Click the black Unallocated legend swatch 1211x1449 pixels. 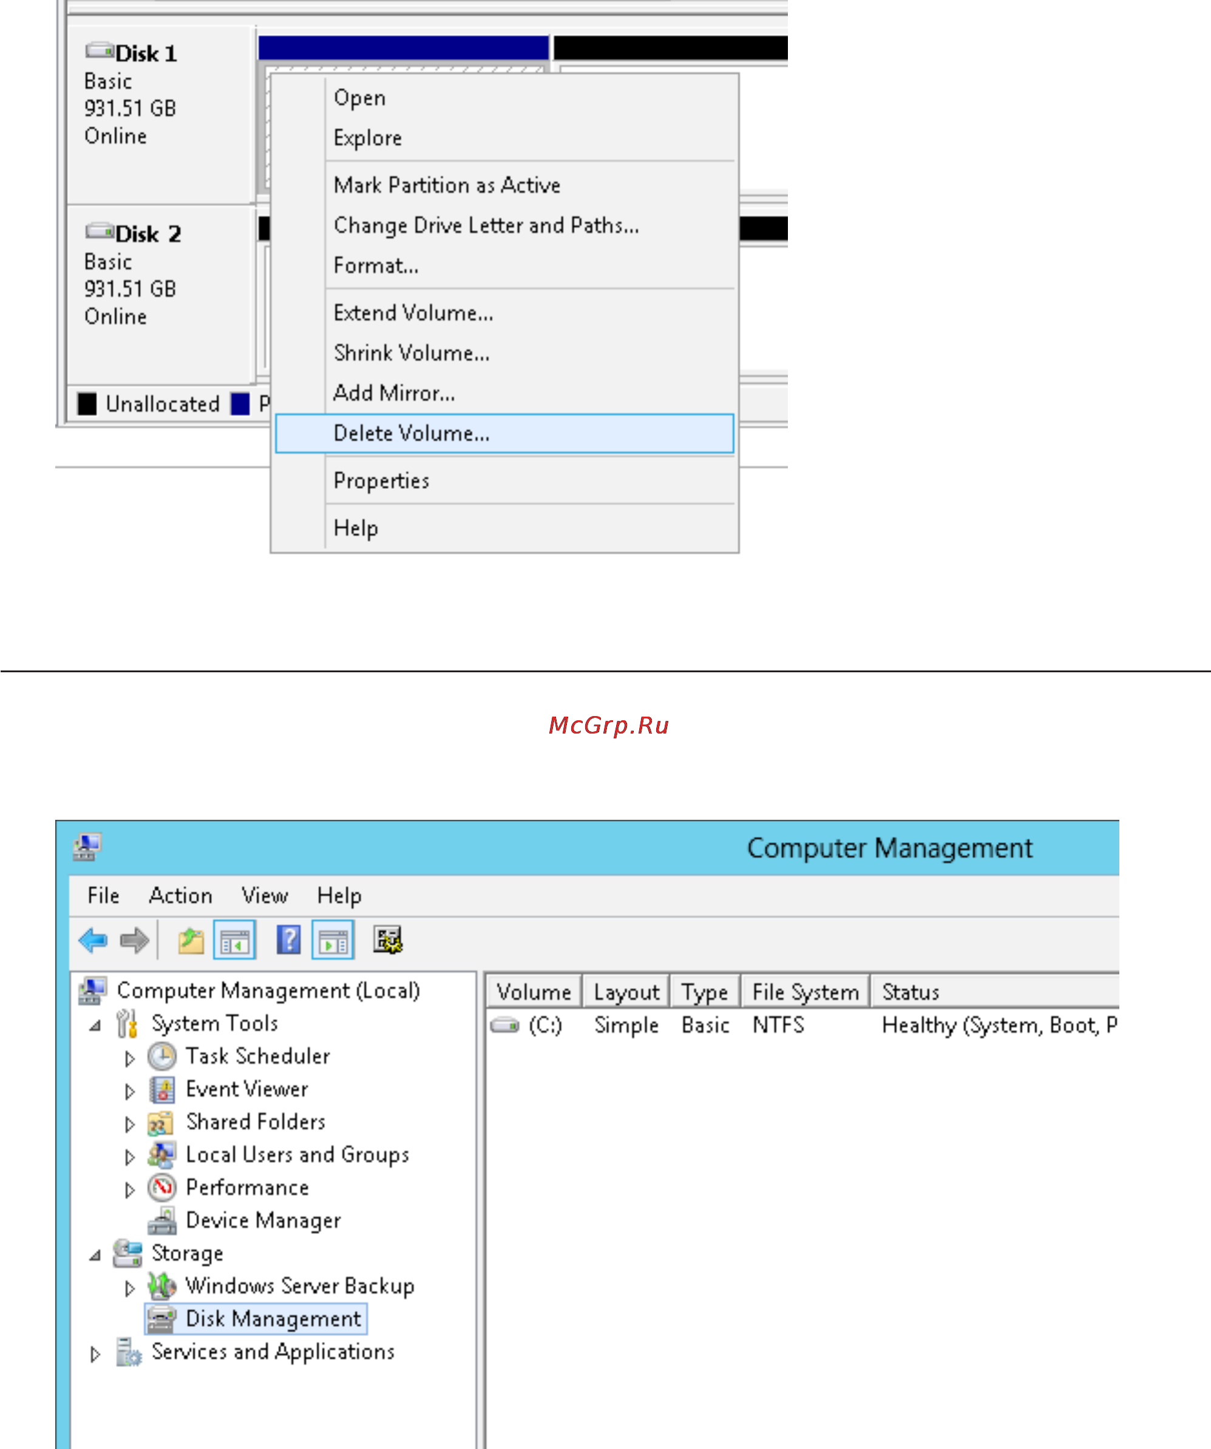point(87,404)
